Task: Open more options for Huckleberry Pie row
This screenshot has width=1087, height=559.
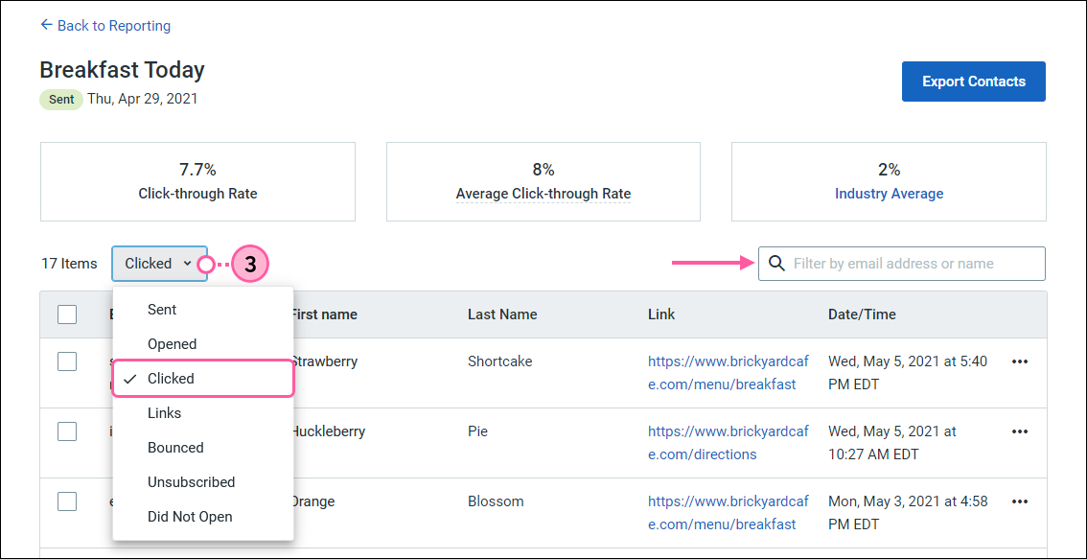Action: 1019,431
